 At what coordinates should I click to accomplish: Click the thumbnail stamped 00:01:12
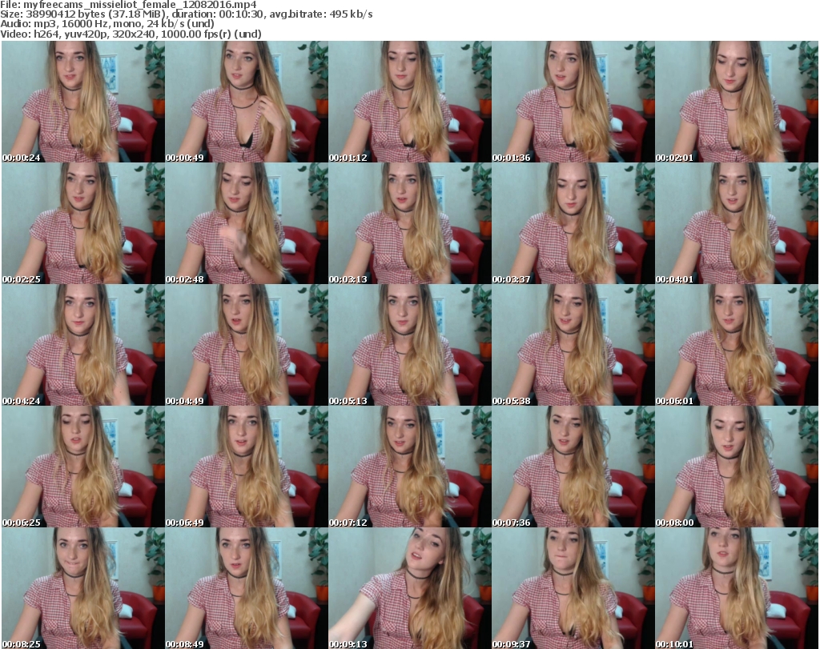(410, 102)
